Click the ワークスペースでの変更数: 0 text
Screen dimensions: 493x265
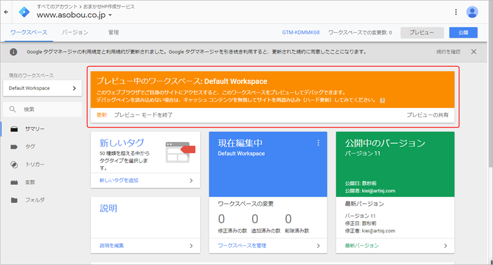tap(360, 32)
